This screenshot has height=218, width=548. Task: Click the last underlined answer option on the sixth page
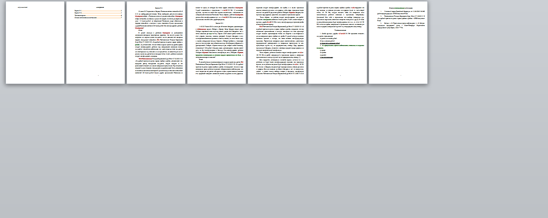(326, 57)
